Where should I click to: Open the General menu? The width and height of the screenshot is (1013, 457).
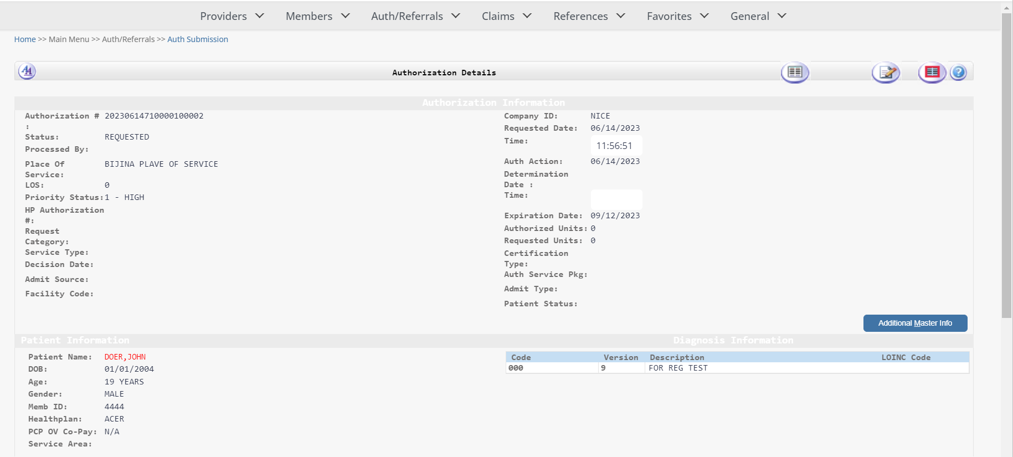click(758, 16)
